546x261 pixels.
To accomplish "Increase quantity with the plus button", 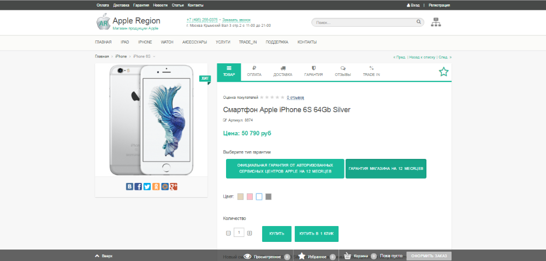I will pos(250,233).
